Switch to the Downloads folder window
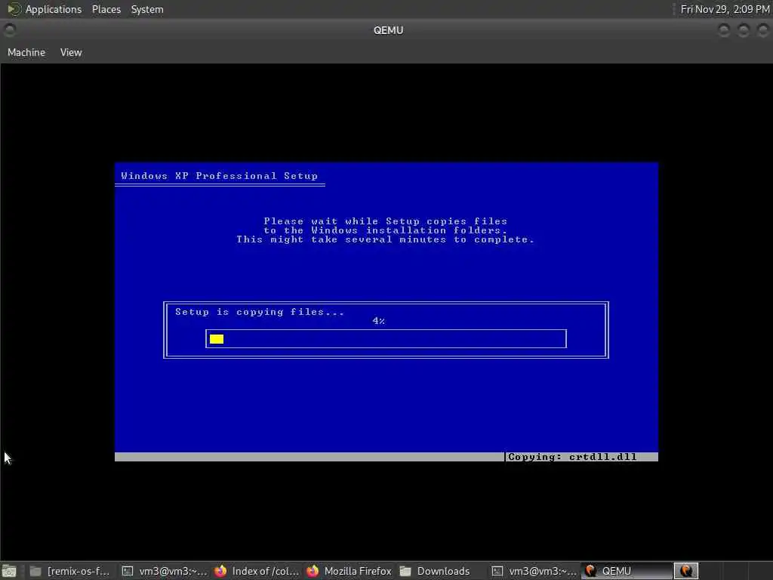The image size is (773, 580). [435, 571]
